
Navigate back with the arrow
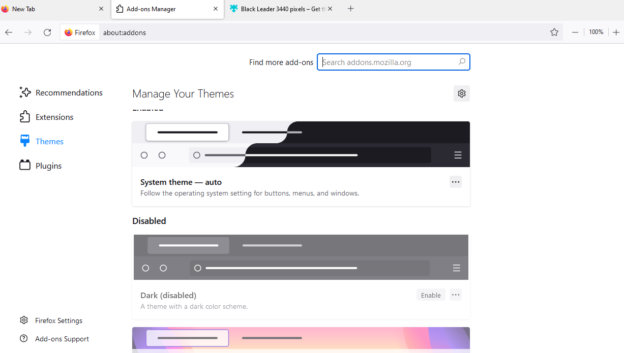(x=8, y=32)
